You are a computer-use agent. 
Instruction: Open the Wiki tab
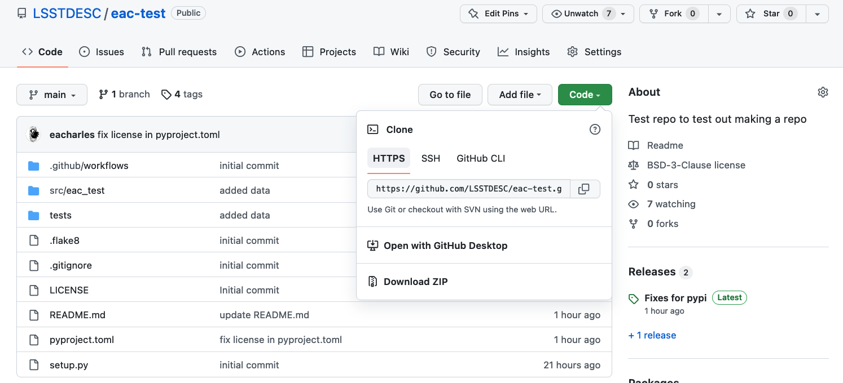(391, 52)
